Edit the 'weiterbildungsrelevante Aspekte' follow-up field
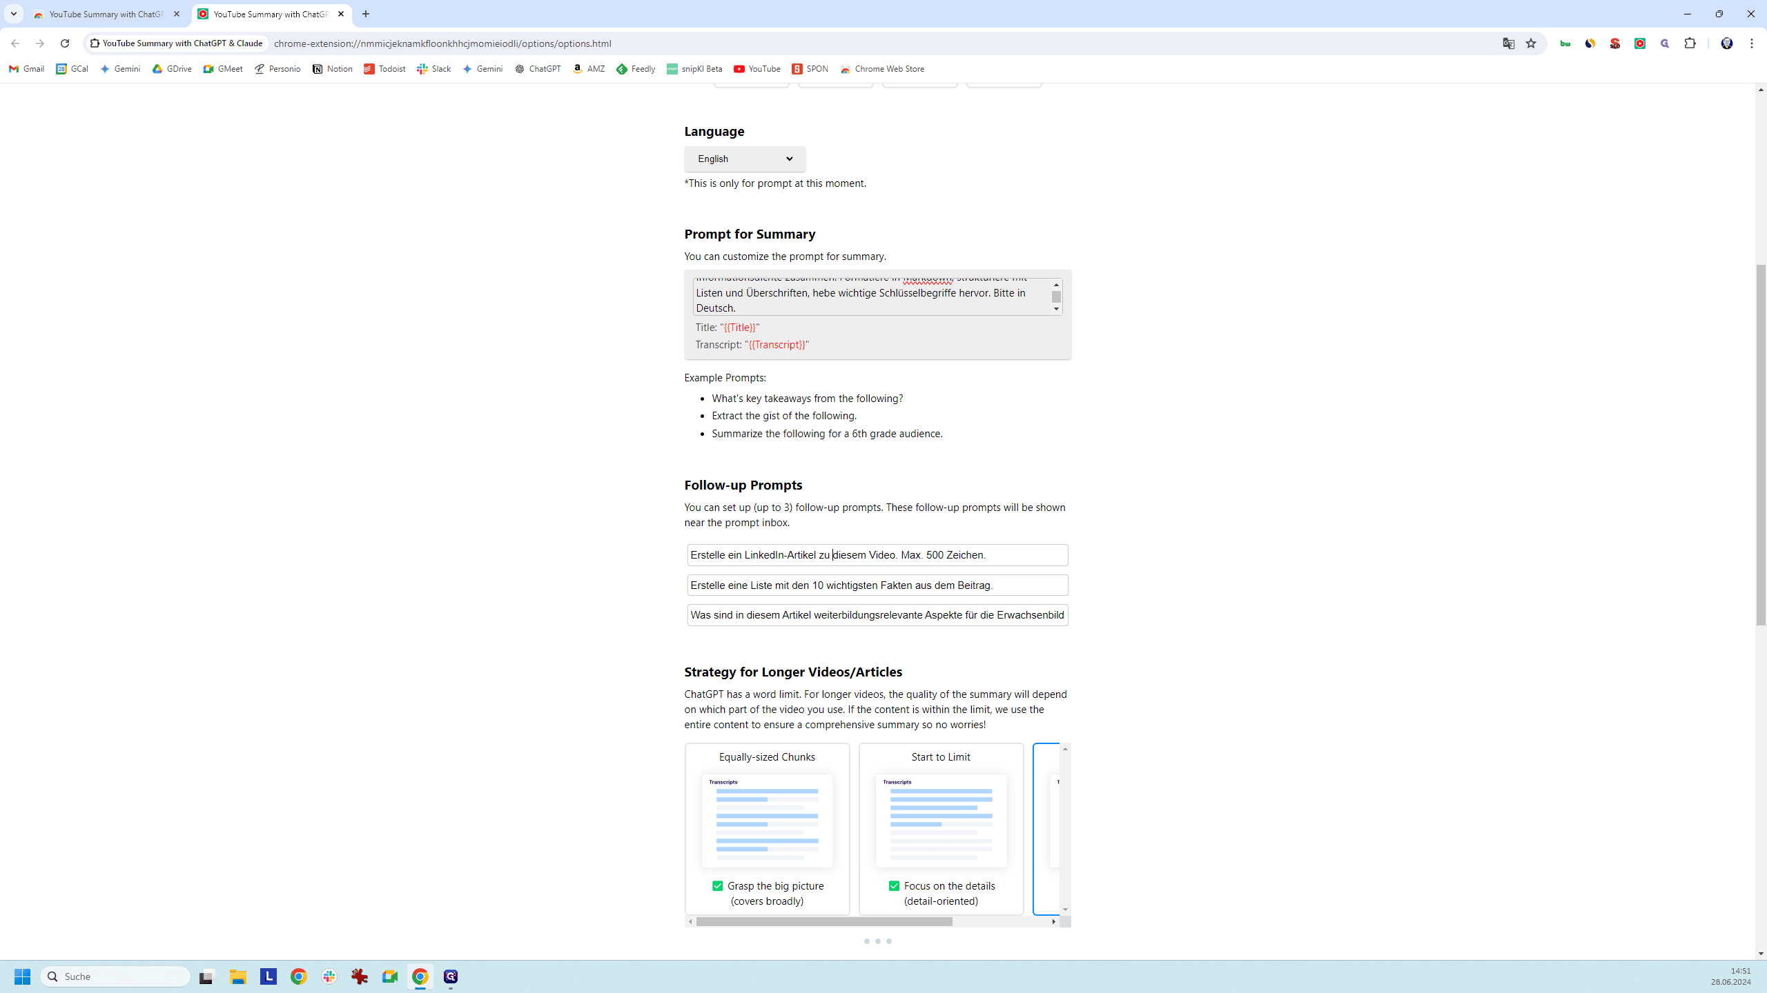The width and height of the screenshot is (1767, 993). tap(877, 615)
